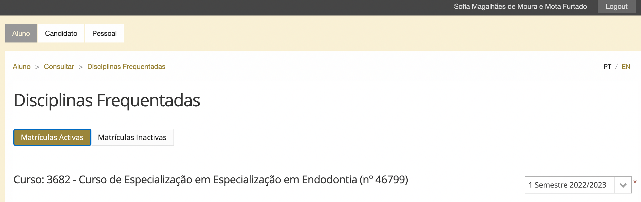Viewport: 641px width, 202px height.
Task: Open the Consultar breadcrumb link
Action: coord(59,67)
